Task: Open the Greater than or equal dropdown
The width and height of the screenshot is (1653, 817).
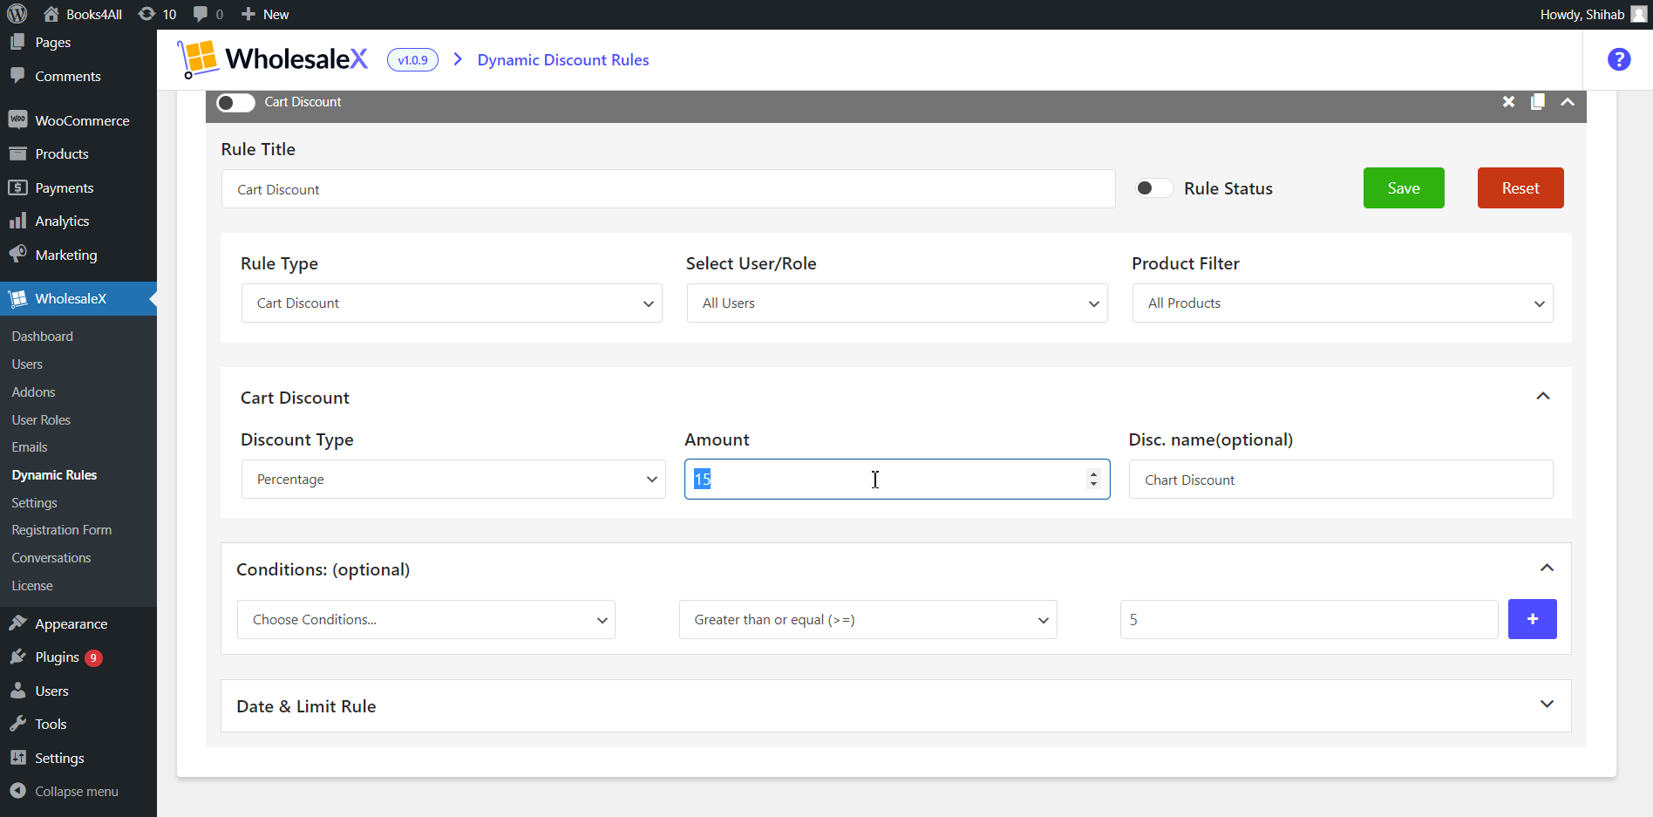Action: (x=868, y=620)
